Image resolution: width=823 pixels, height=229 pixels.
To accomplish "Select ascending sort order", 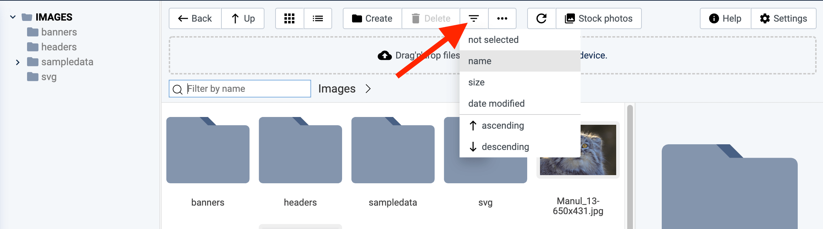I will point(520,125).
